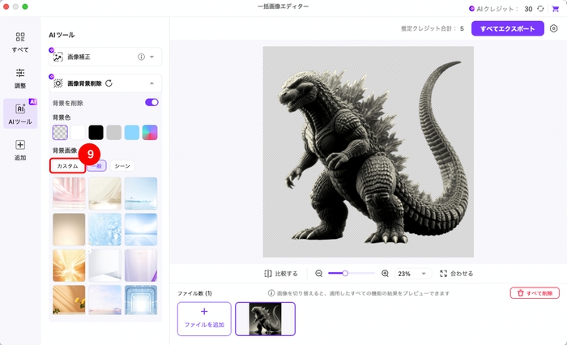
Task: Select the シーン background tab
Action: tap(122, 166)
